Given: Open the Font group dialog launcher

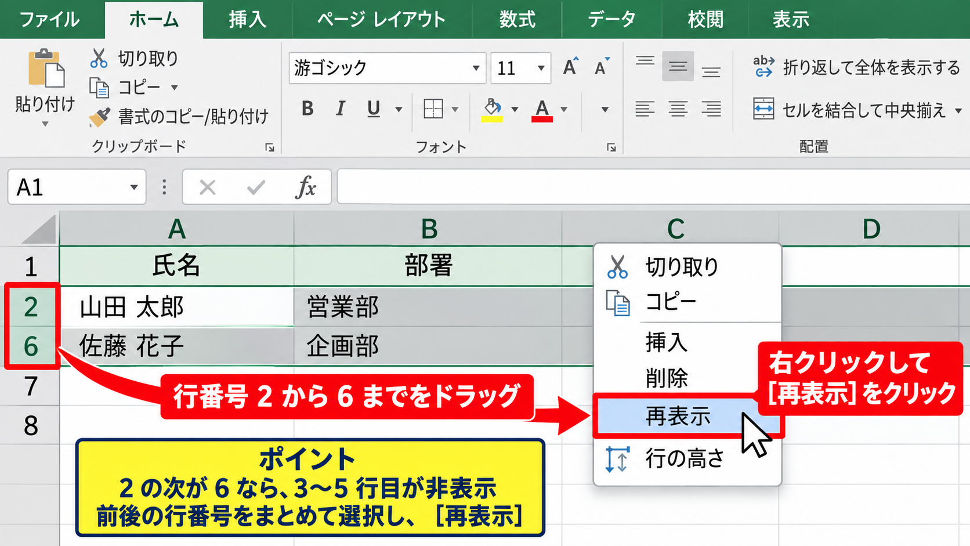Looking at the screenshot, I should coord(611,147).
